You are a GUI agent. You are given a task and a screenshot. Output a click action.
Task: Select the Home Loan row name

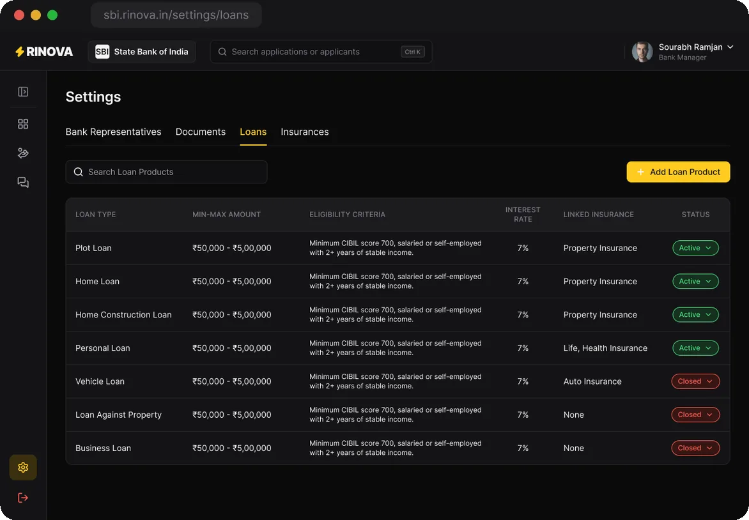tap(97, 281)
